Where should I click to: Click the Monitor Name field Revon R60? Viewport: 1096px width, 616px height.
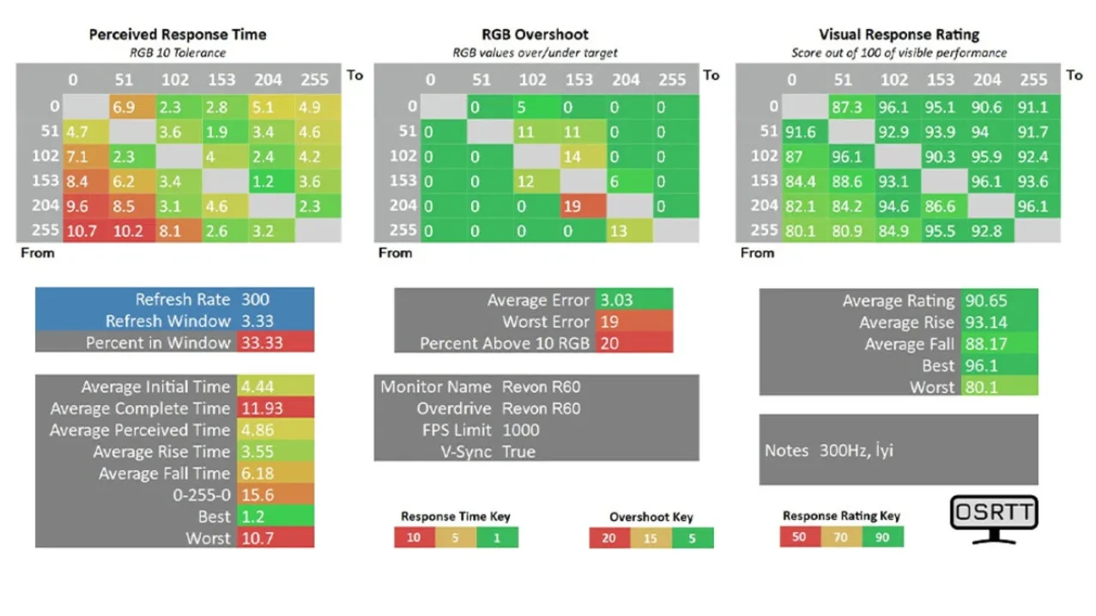pos(541,387)
